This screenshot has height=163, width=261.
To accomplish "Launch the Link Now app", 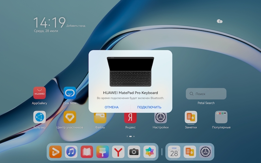I will (x=70, y=93).
